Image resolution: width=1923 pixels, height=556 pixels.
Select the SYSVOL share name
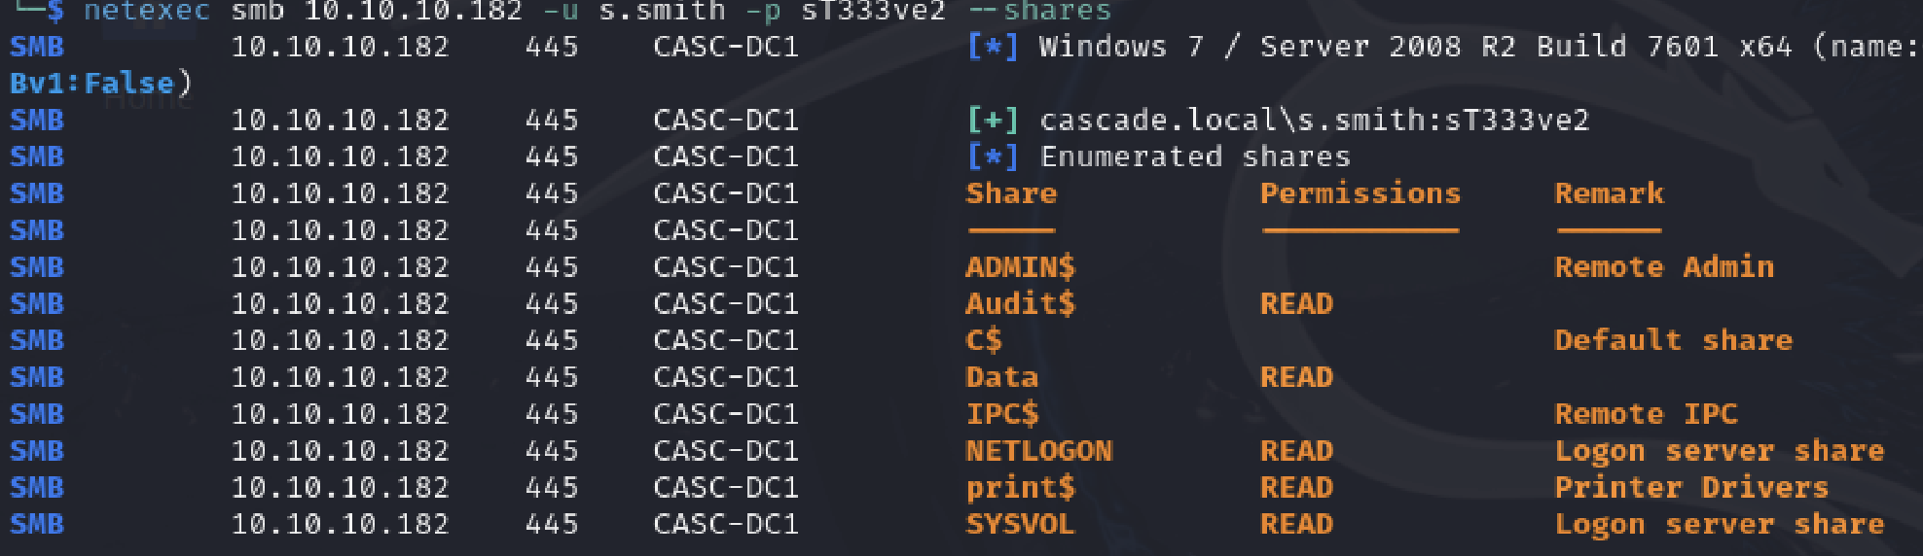point(1020,525)
